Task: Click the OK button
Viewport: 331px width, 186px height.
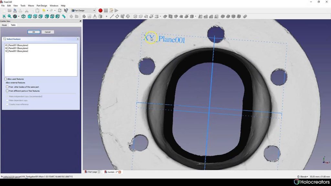Action: coord(34,32)
